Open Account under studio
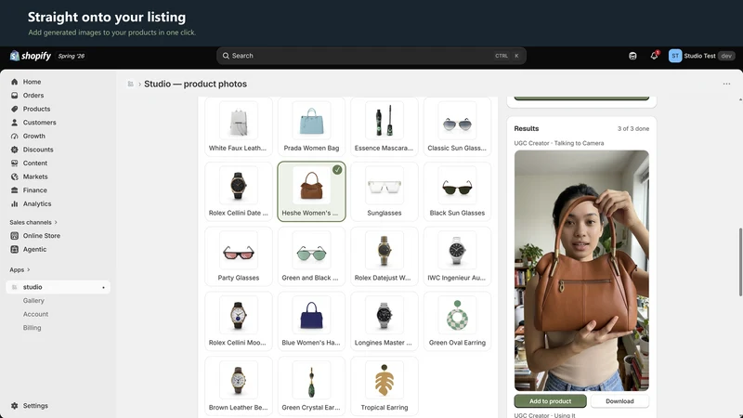Image resolution: width=743 pixels, height=418 pixels. click(35, 314)
